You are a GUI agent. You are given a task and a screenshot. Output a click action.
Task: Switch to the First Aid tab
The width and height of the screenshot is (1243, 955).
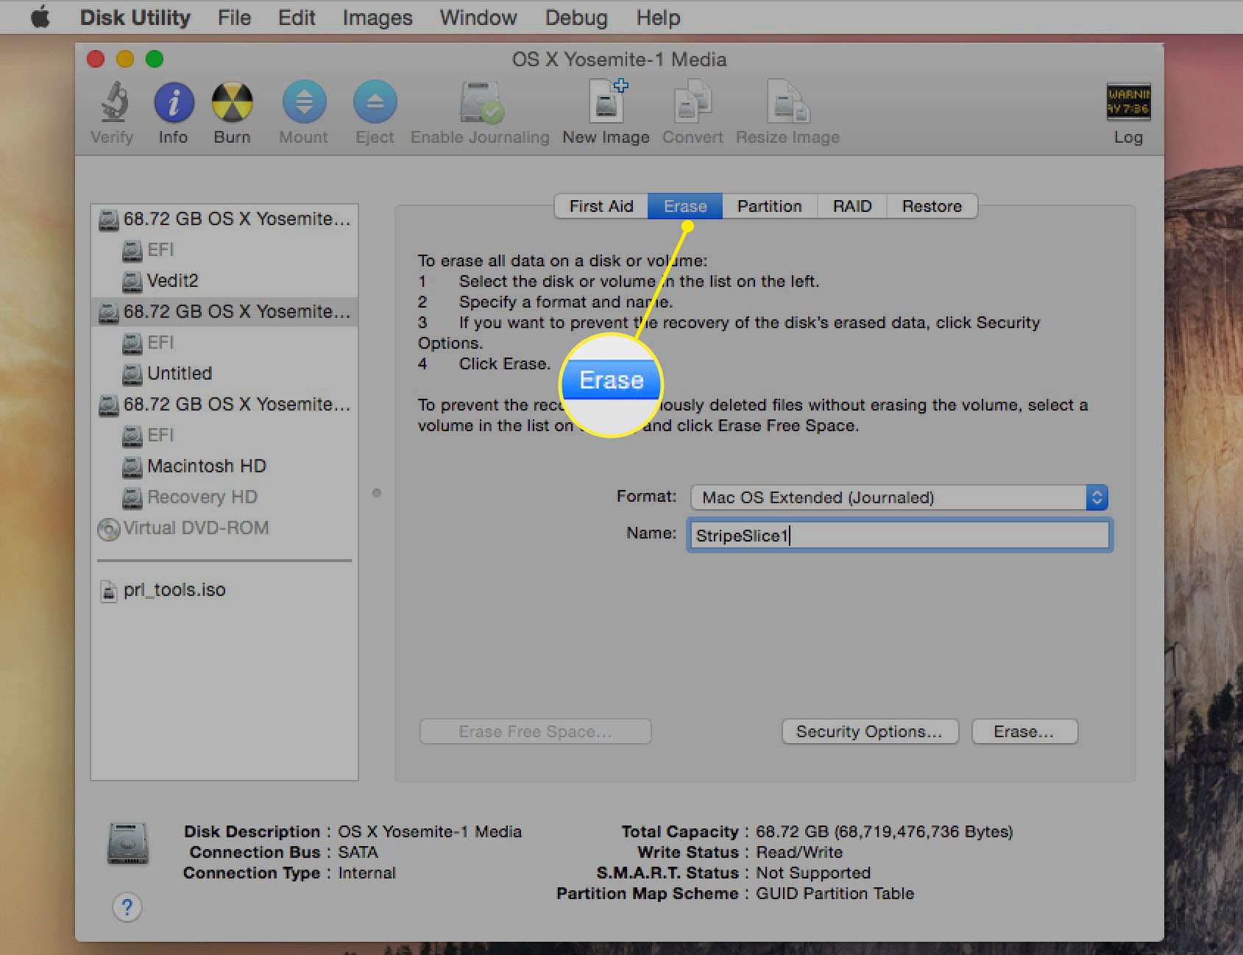pos(601,206)
